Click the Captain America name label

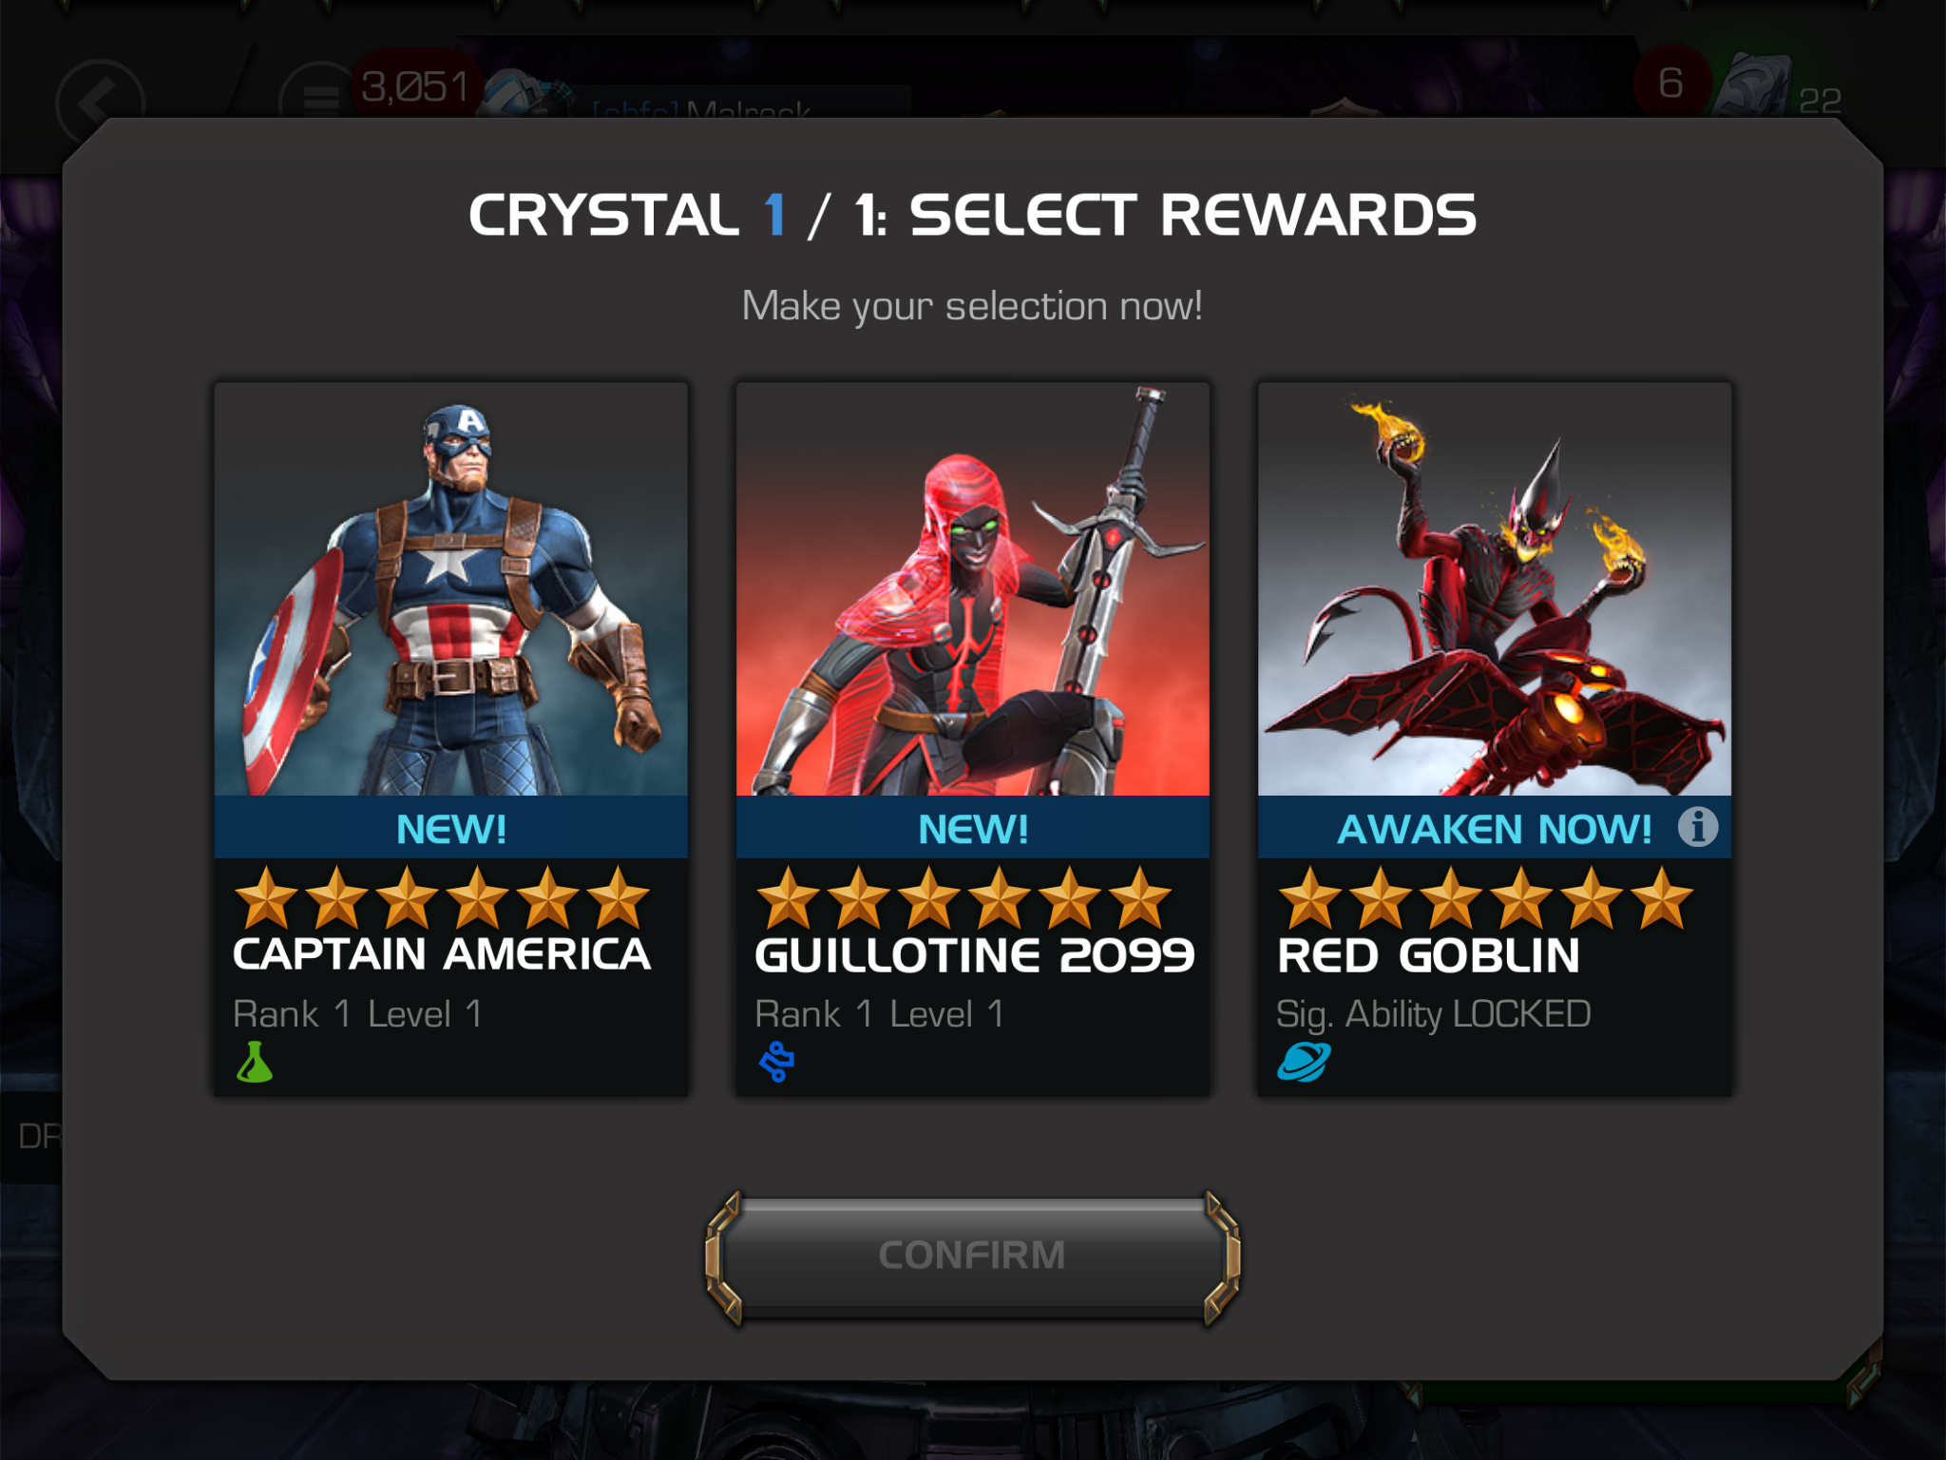click(442, 954)
